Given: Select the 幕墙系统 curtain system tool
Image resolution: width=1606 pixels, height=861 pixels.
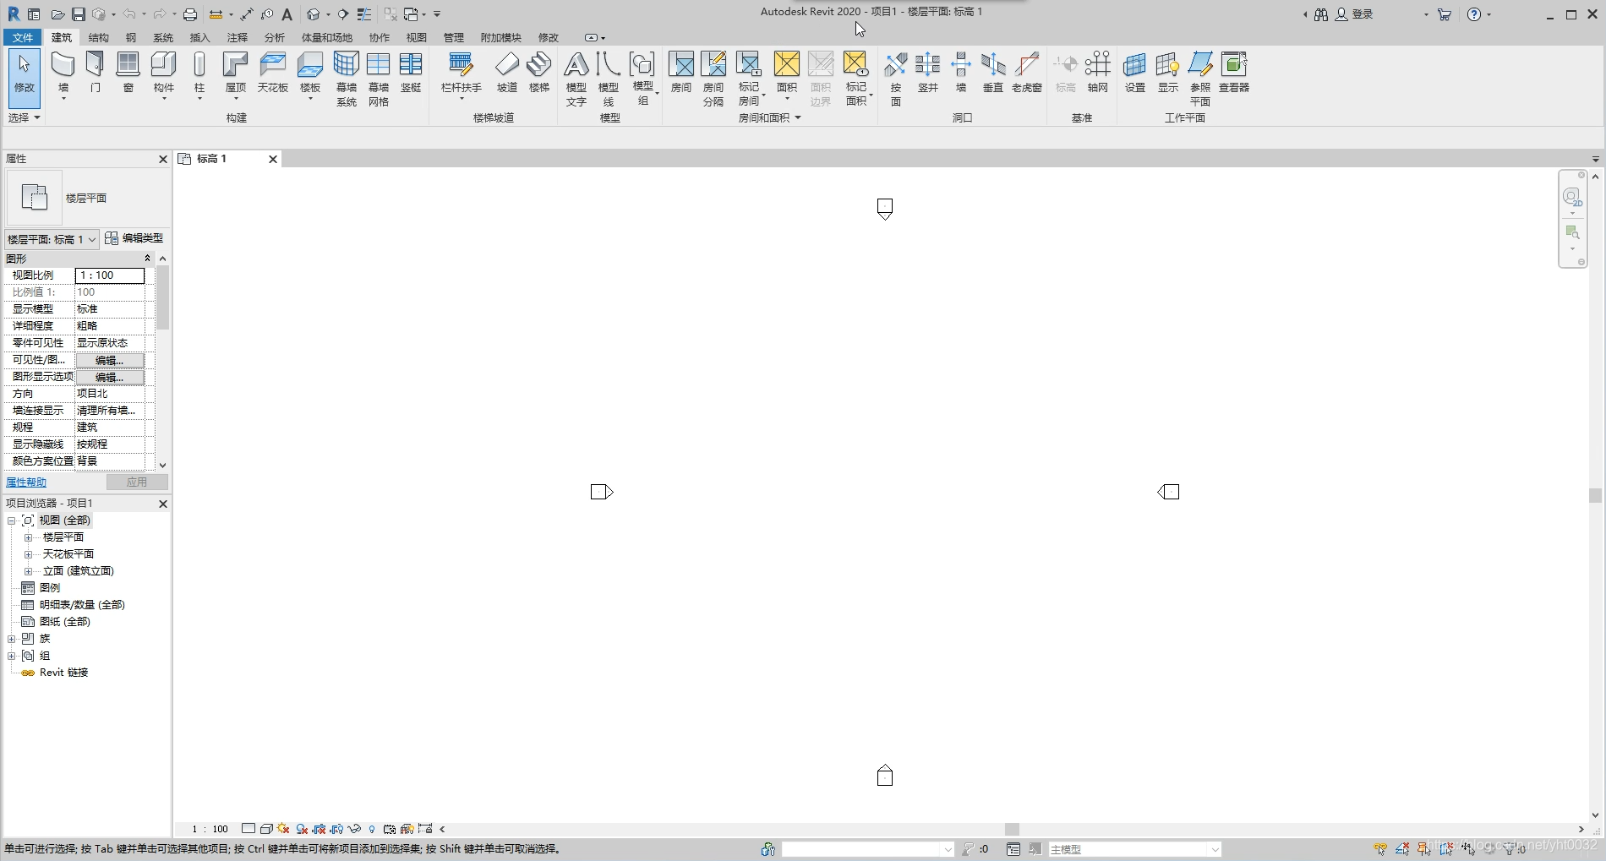Looking at the screenshot, I should tap(347, 79).
